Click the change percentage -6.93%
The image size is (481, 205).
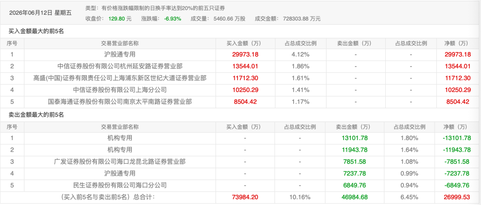(173, 19)
